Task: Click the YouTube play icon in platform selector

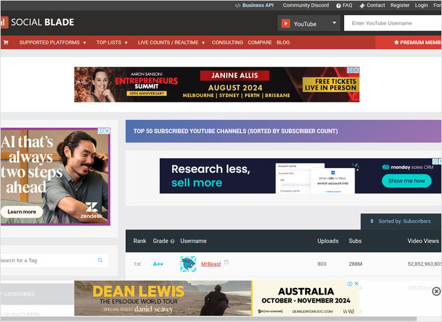Action: (286, 23)
